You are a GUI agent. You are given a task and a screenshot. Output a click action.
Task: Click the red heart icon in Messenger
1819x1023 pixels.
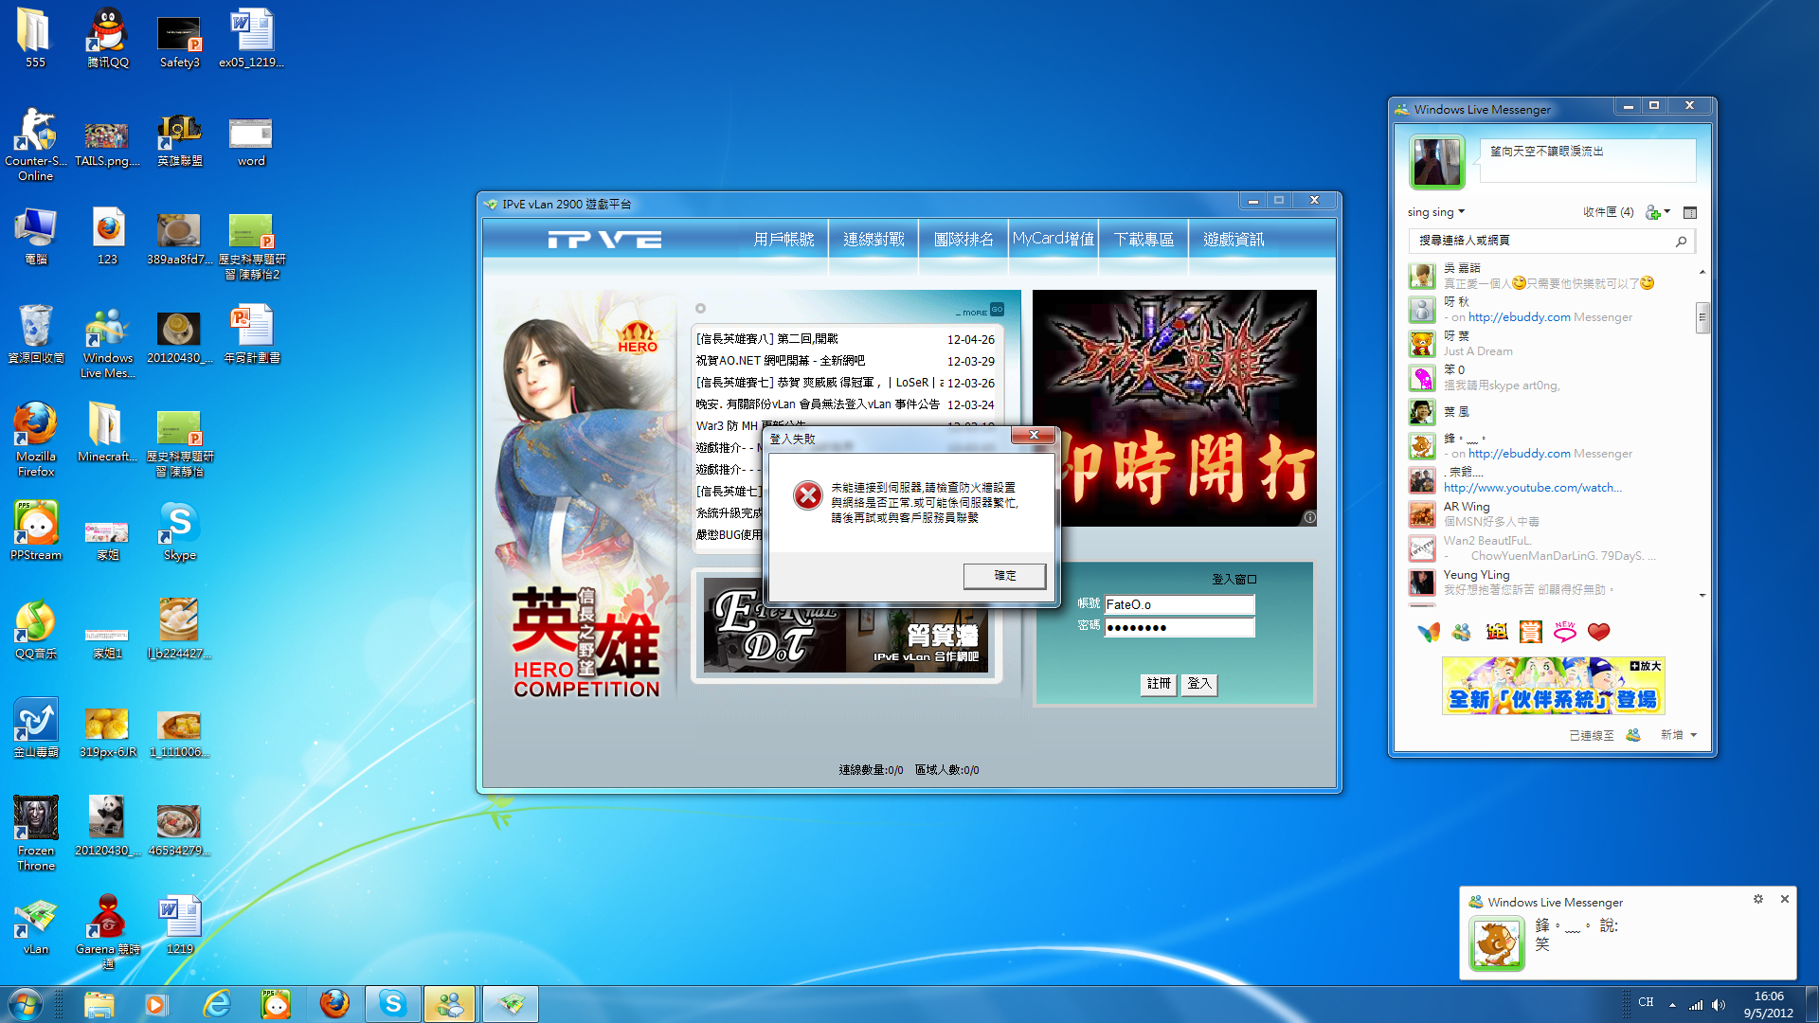coord(1598,632)
